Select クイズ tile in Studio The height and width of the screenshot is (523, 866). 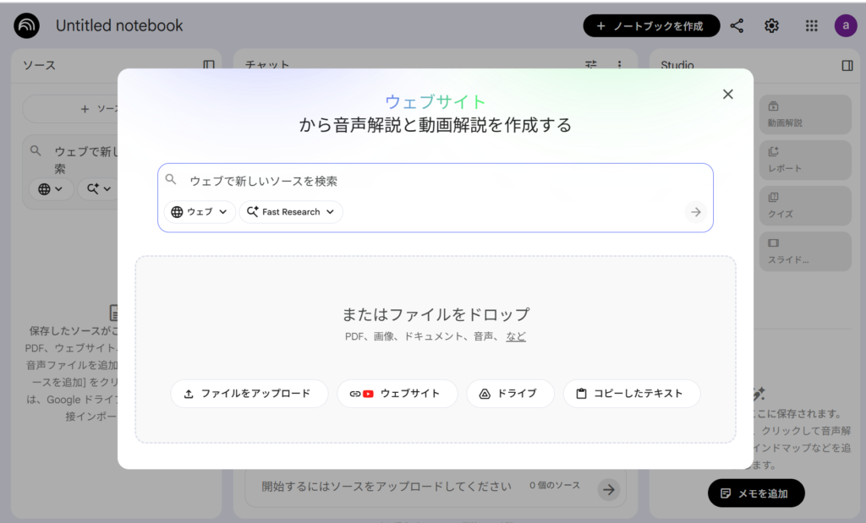click(x=805, y=206)
